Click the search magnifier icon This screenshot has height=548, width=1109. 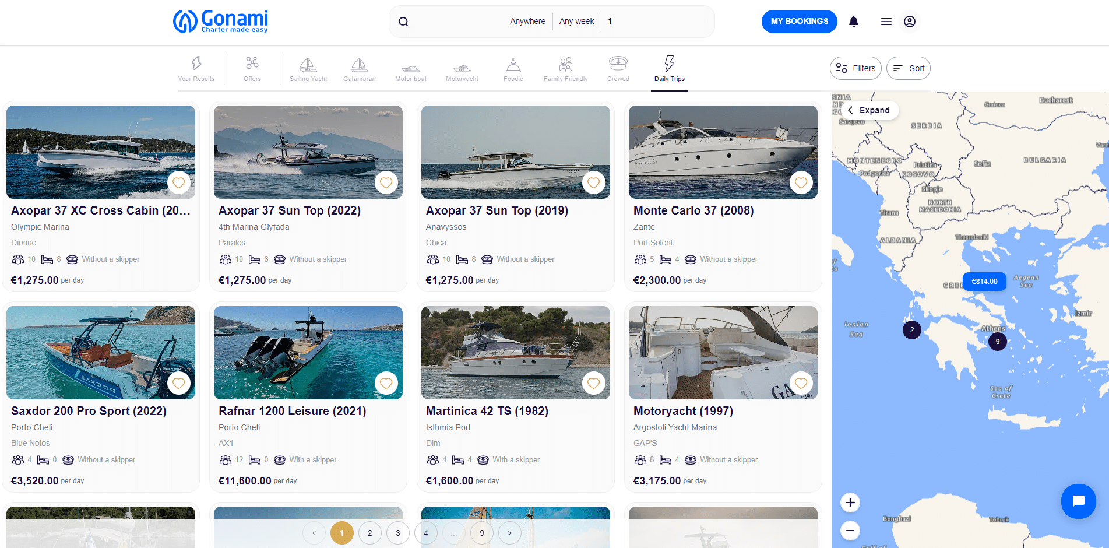click(x=403, y=22)
